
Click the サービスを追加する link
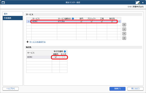point(37,42)
